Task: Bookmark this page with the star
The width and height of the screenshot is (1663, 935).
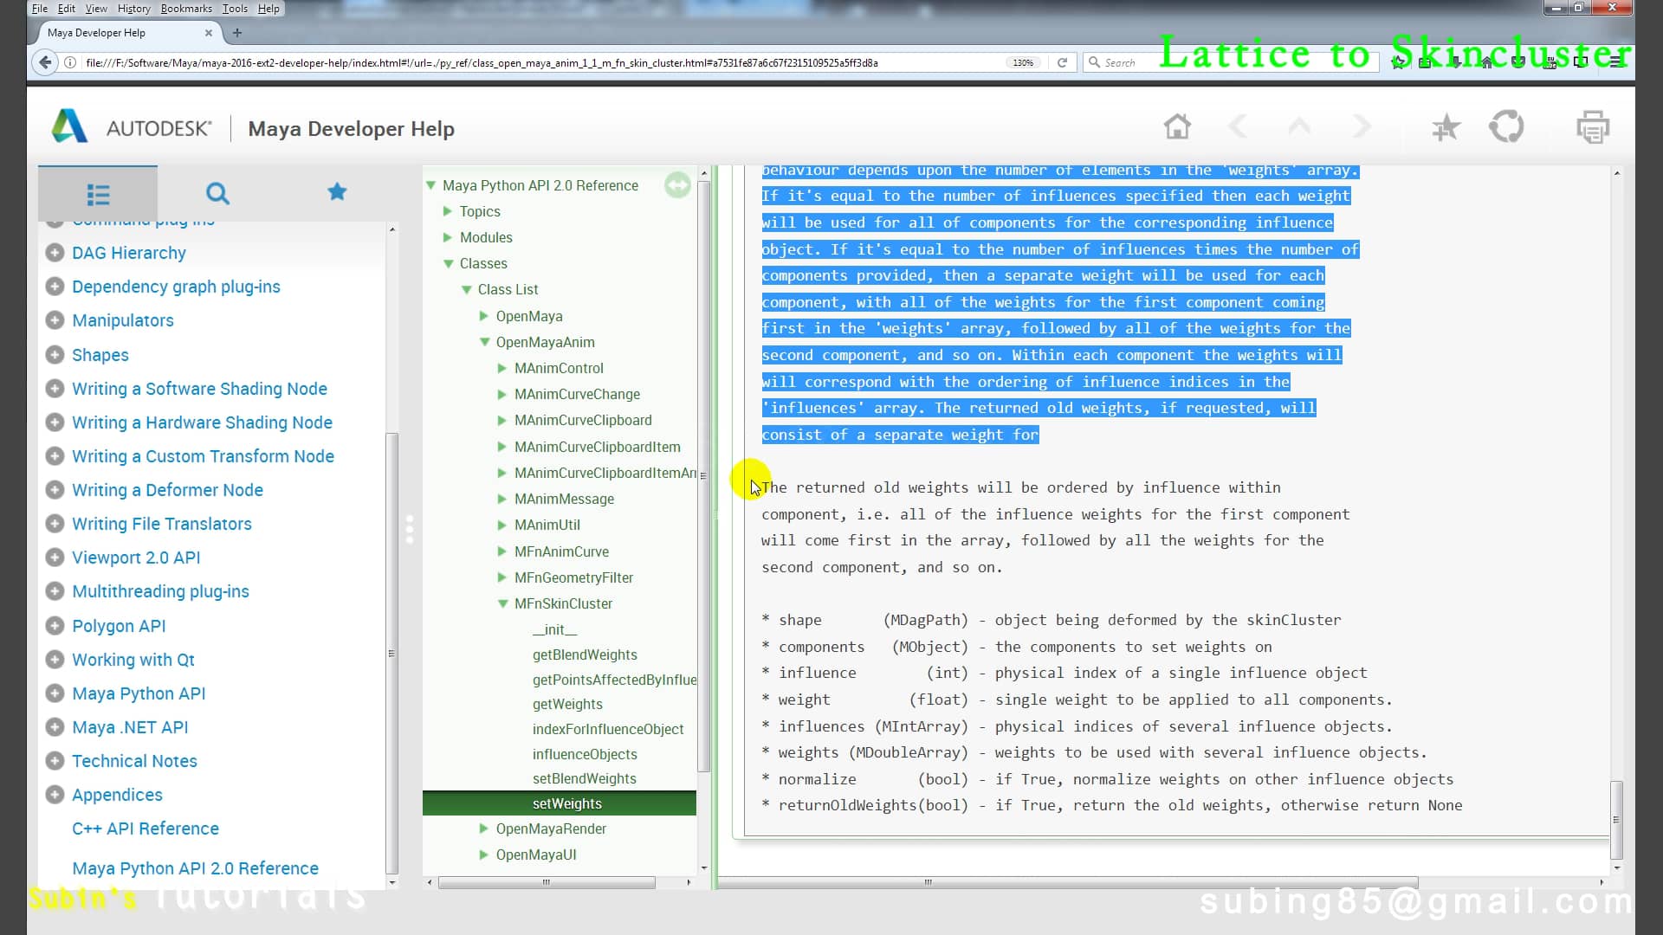Action: point(1396,62)
